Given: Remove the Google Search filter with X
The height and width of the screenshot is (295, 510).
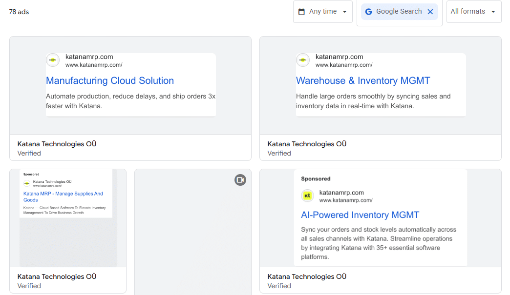Looking at the screenshot, I should tap(430, 12).
